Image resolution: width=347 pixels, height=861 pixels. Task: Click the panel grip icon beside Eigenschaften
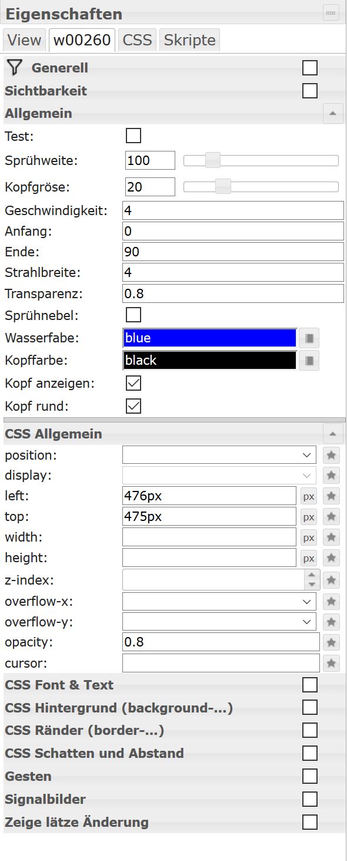[x=331, y=12]
